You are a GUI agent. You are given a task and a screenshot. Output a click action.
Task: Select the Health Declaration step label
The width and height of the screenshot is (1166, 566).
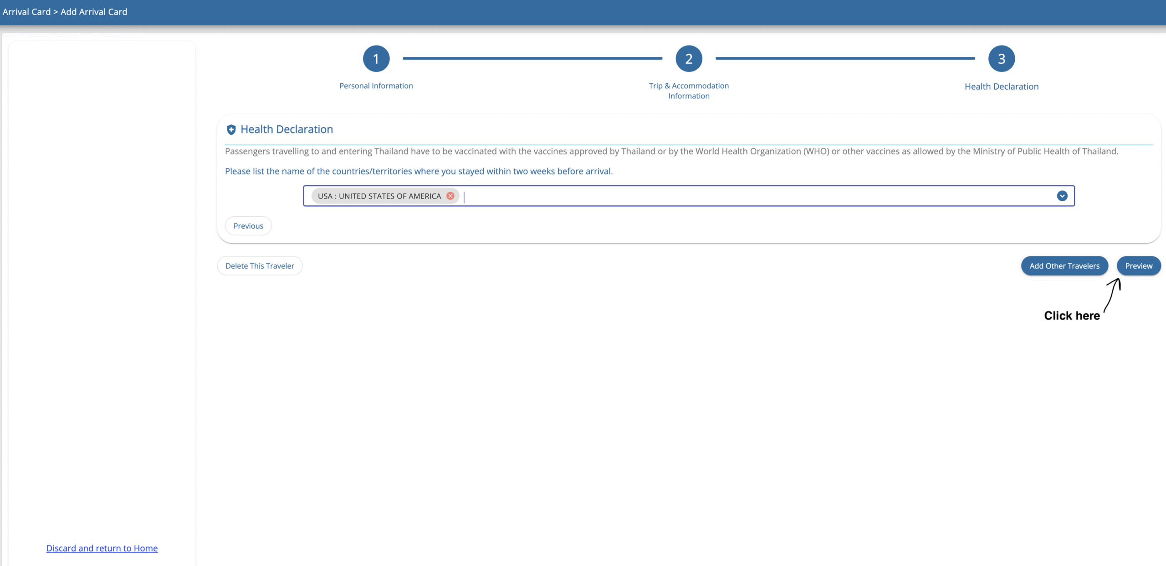pyautogui.click(x=1001, y=87)
